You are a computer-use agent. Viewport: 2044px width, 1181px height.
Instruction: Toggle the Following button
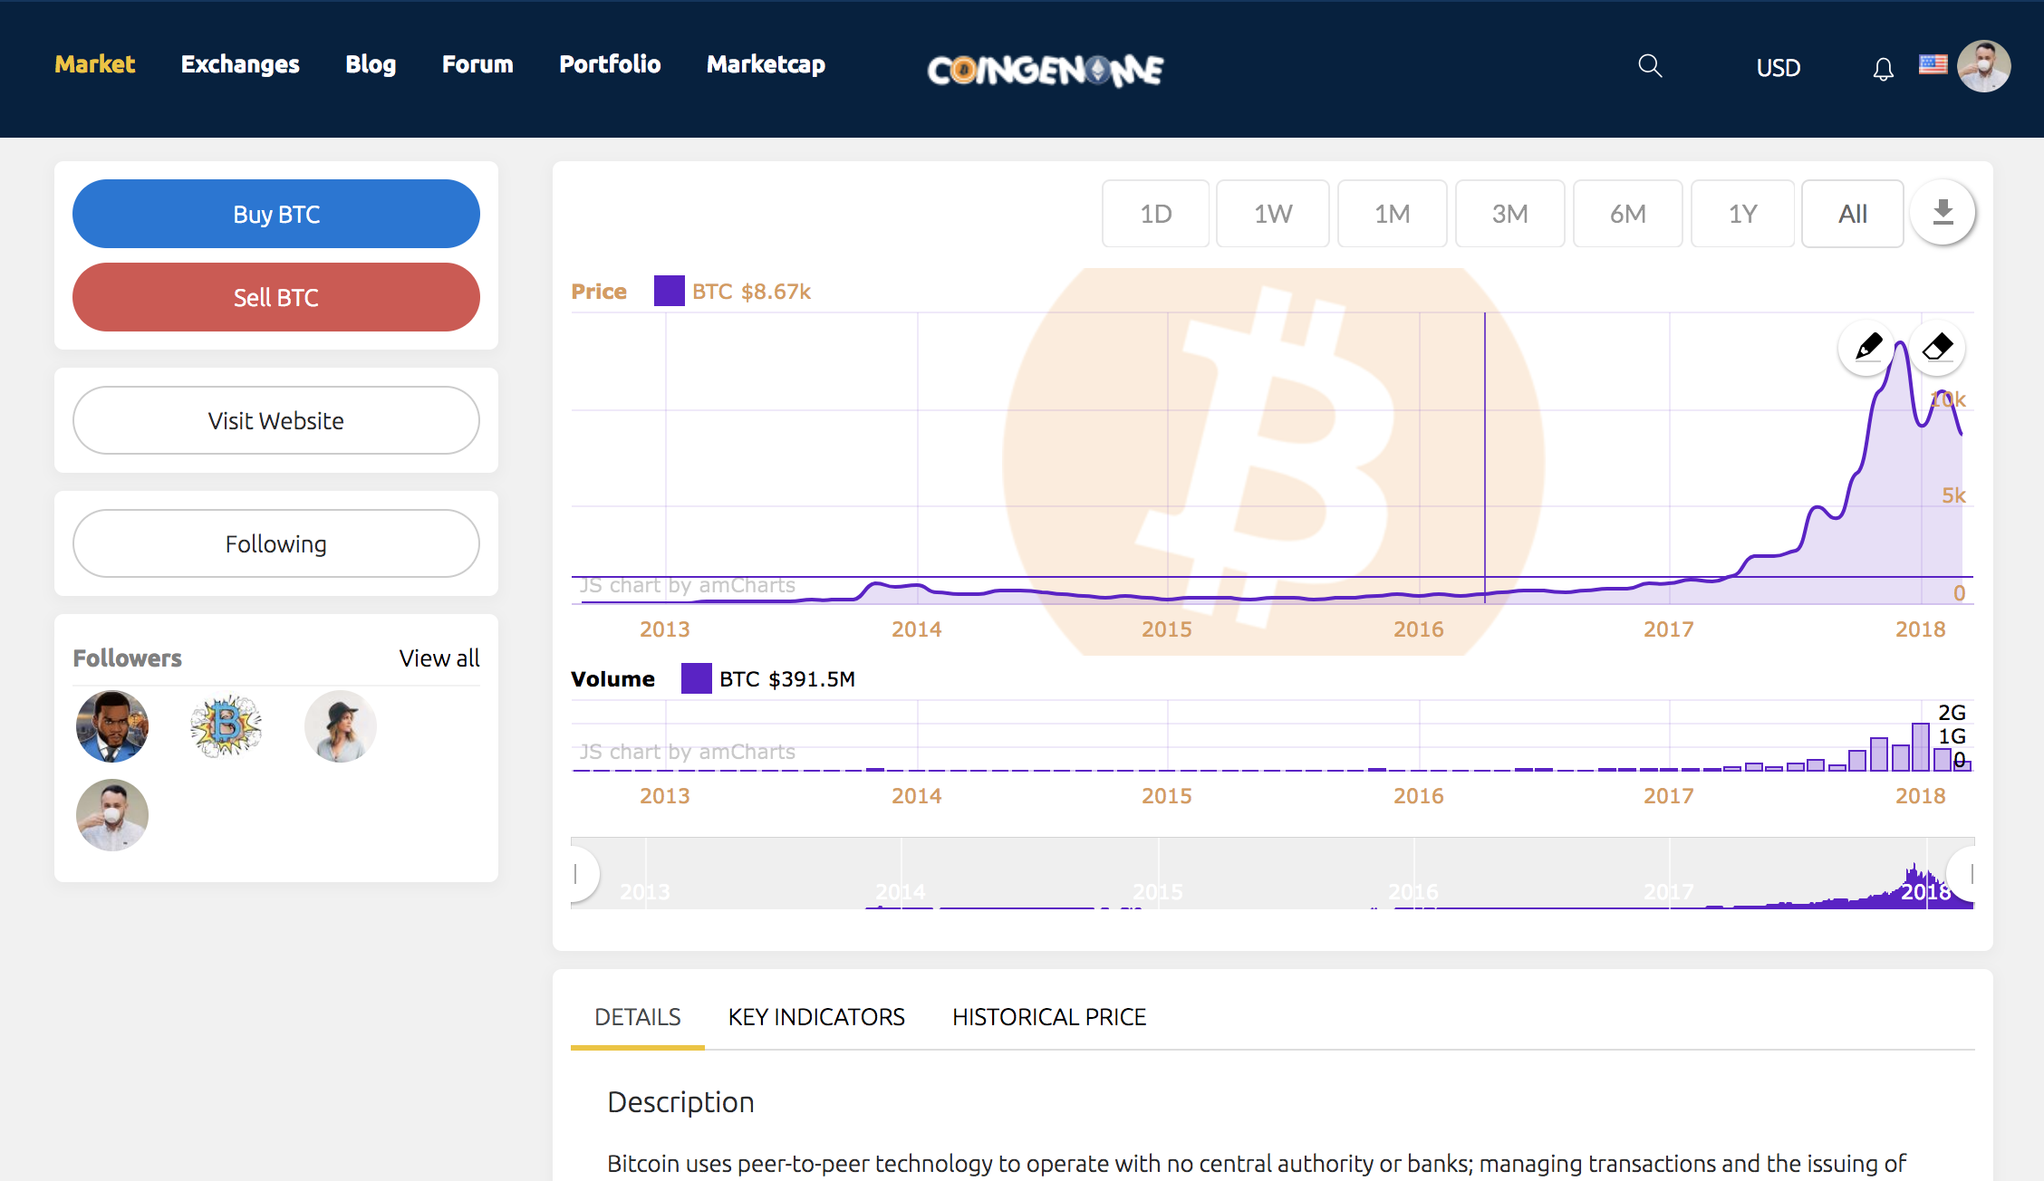coord(275,543)
